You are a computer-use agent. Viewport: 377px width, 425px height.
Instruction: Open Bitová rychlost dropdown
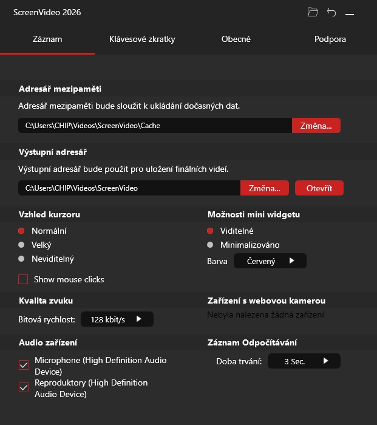117,319
